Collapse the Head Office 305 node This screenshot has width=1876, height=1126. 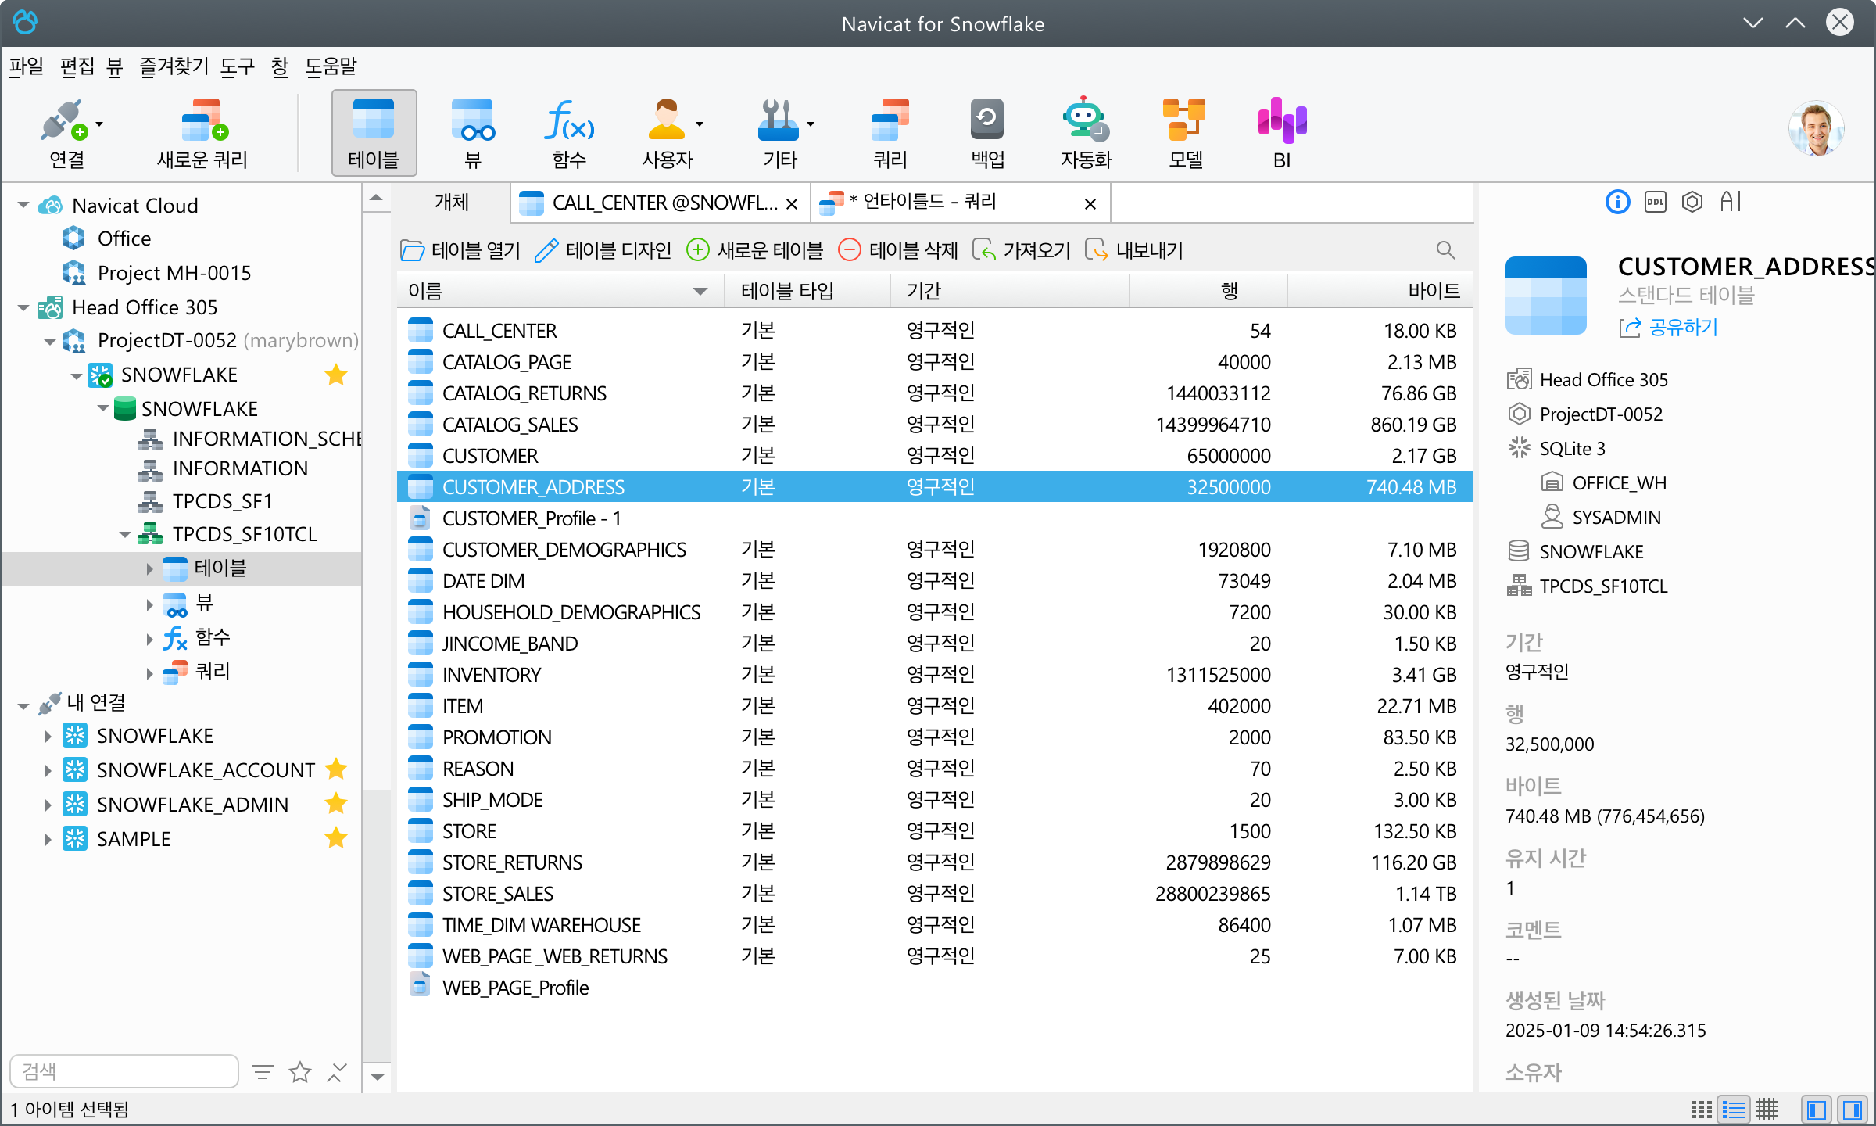[x=23, y=307]
